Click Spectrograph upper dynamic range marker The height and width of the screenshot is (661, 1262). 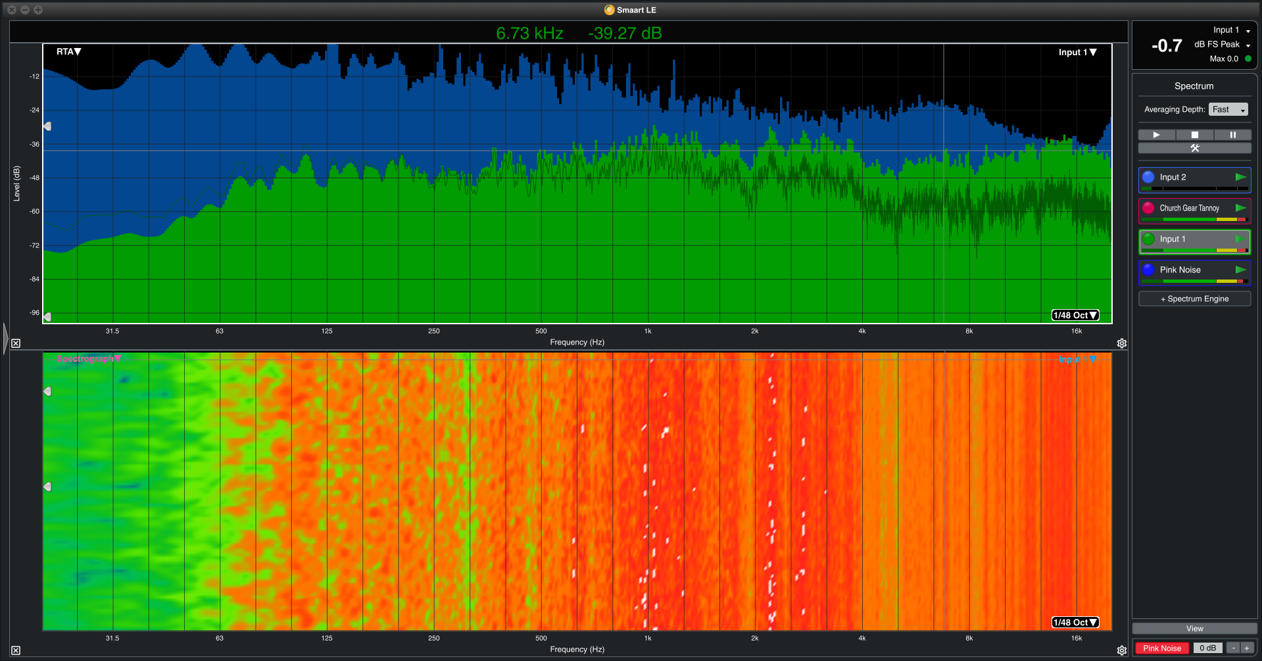tap(47, 391)
